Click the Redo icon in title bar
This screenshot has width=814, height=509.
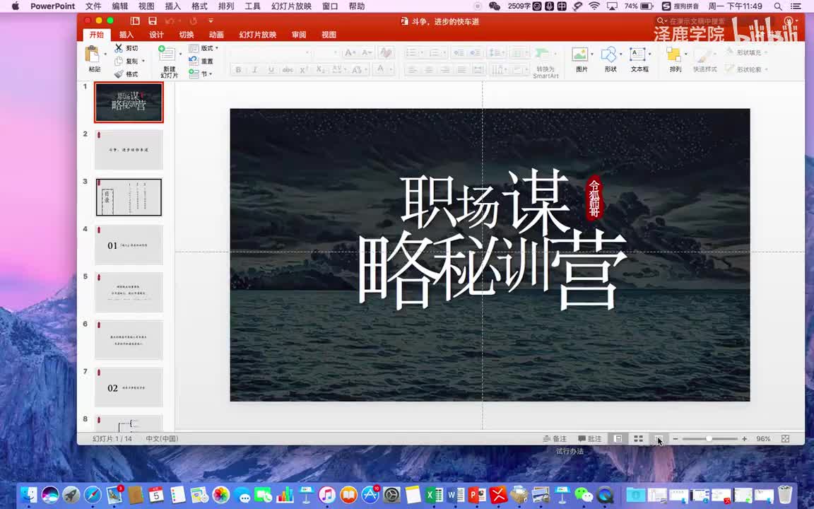tap(193, 21)
